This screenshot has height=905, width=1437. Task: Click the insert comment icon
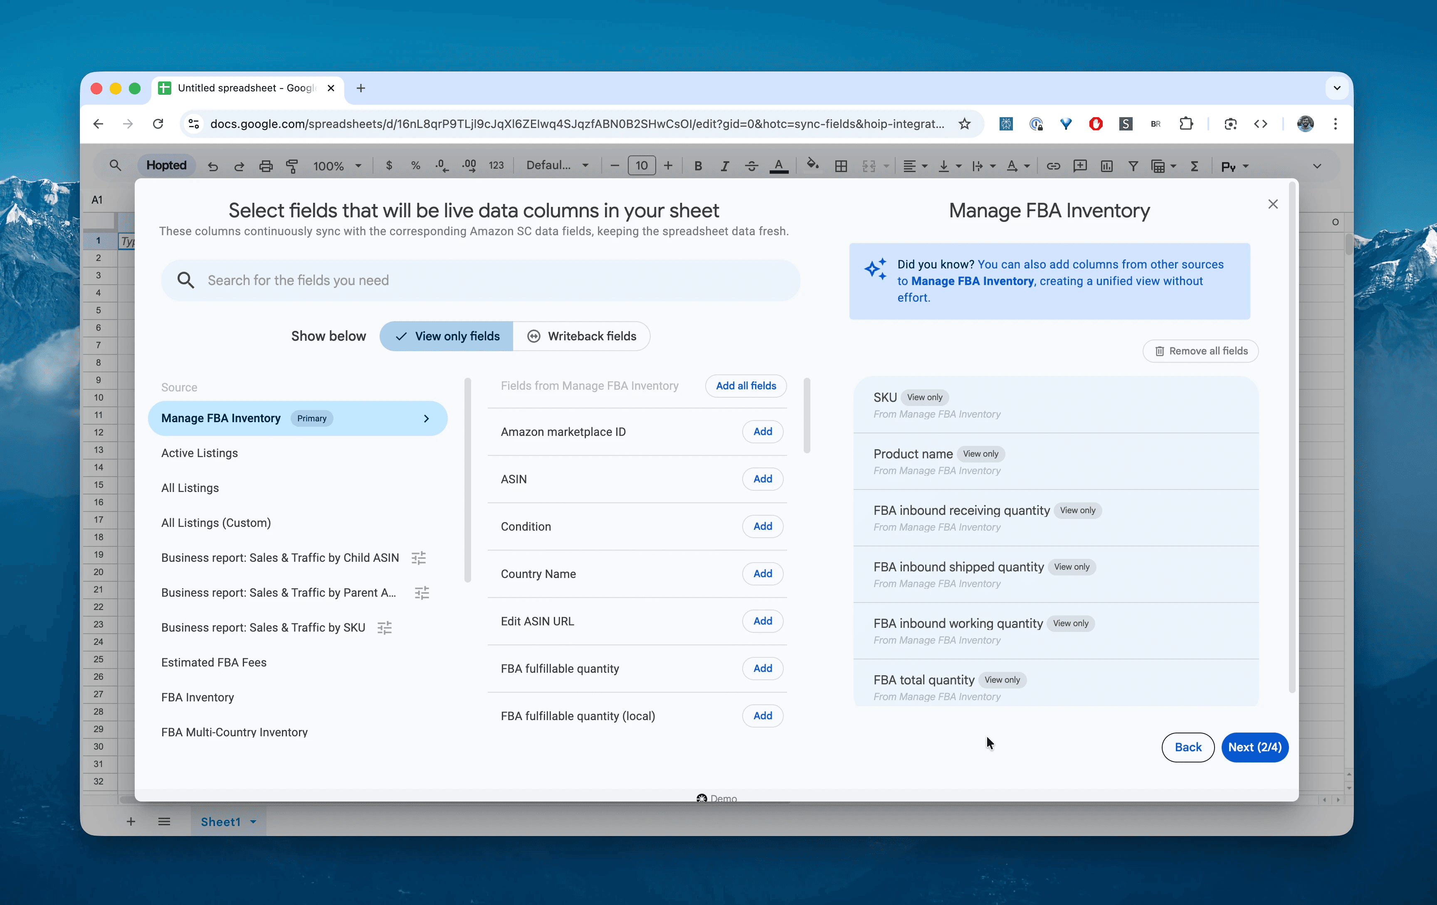pyautogui.click(x=1079, y=166)
